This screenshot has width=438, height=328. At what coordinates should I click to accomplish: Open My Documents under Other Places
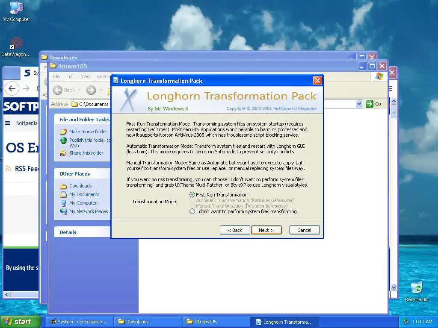(x=84, y=194)
